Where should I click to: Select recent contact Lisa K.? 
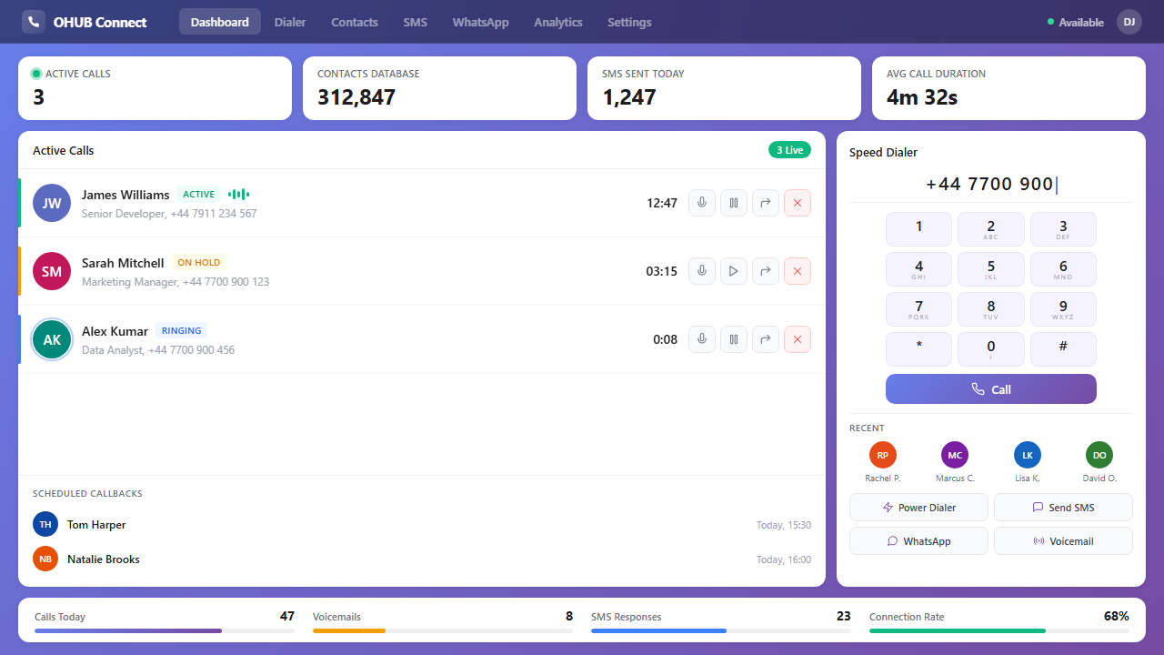[1028, 463]
